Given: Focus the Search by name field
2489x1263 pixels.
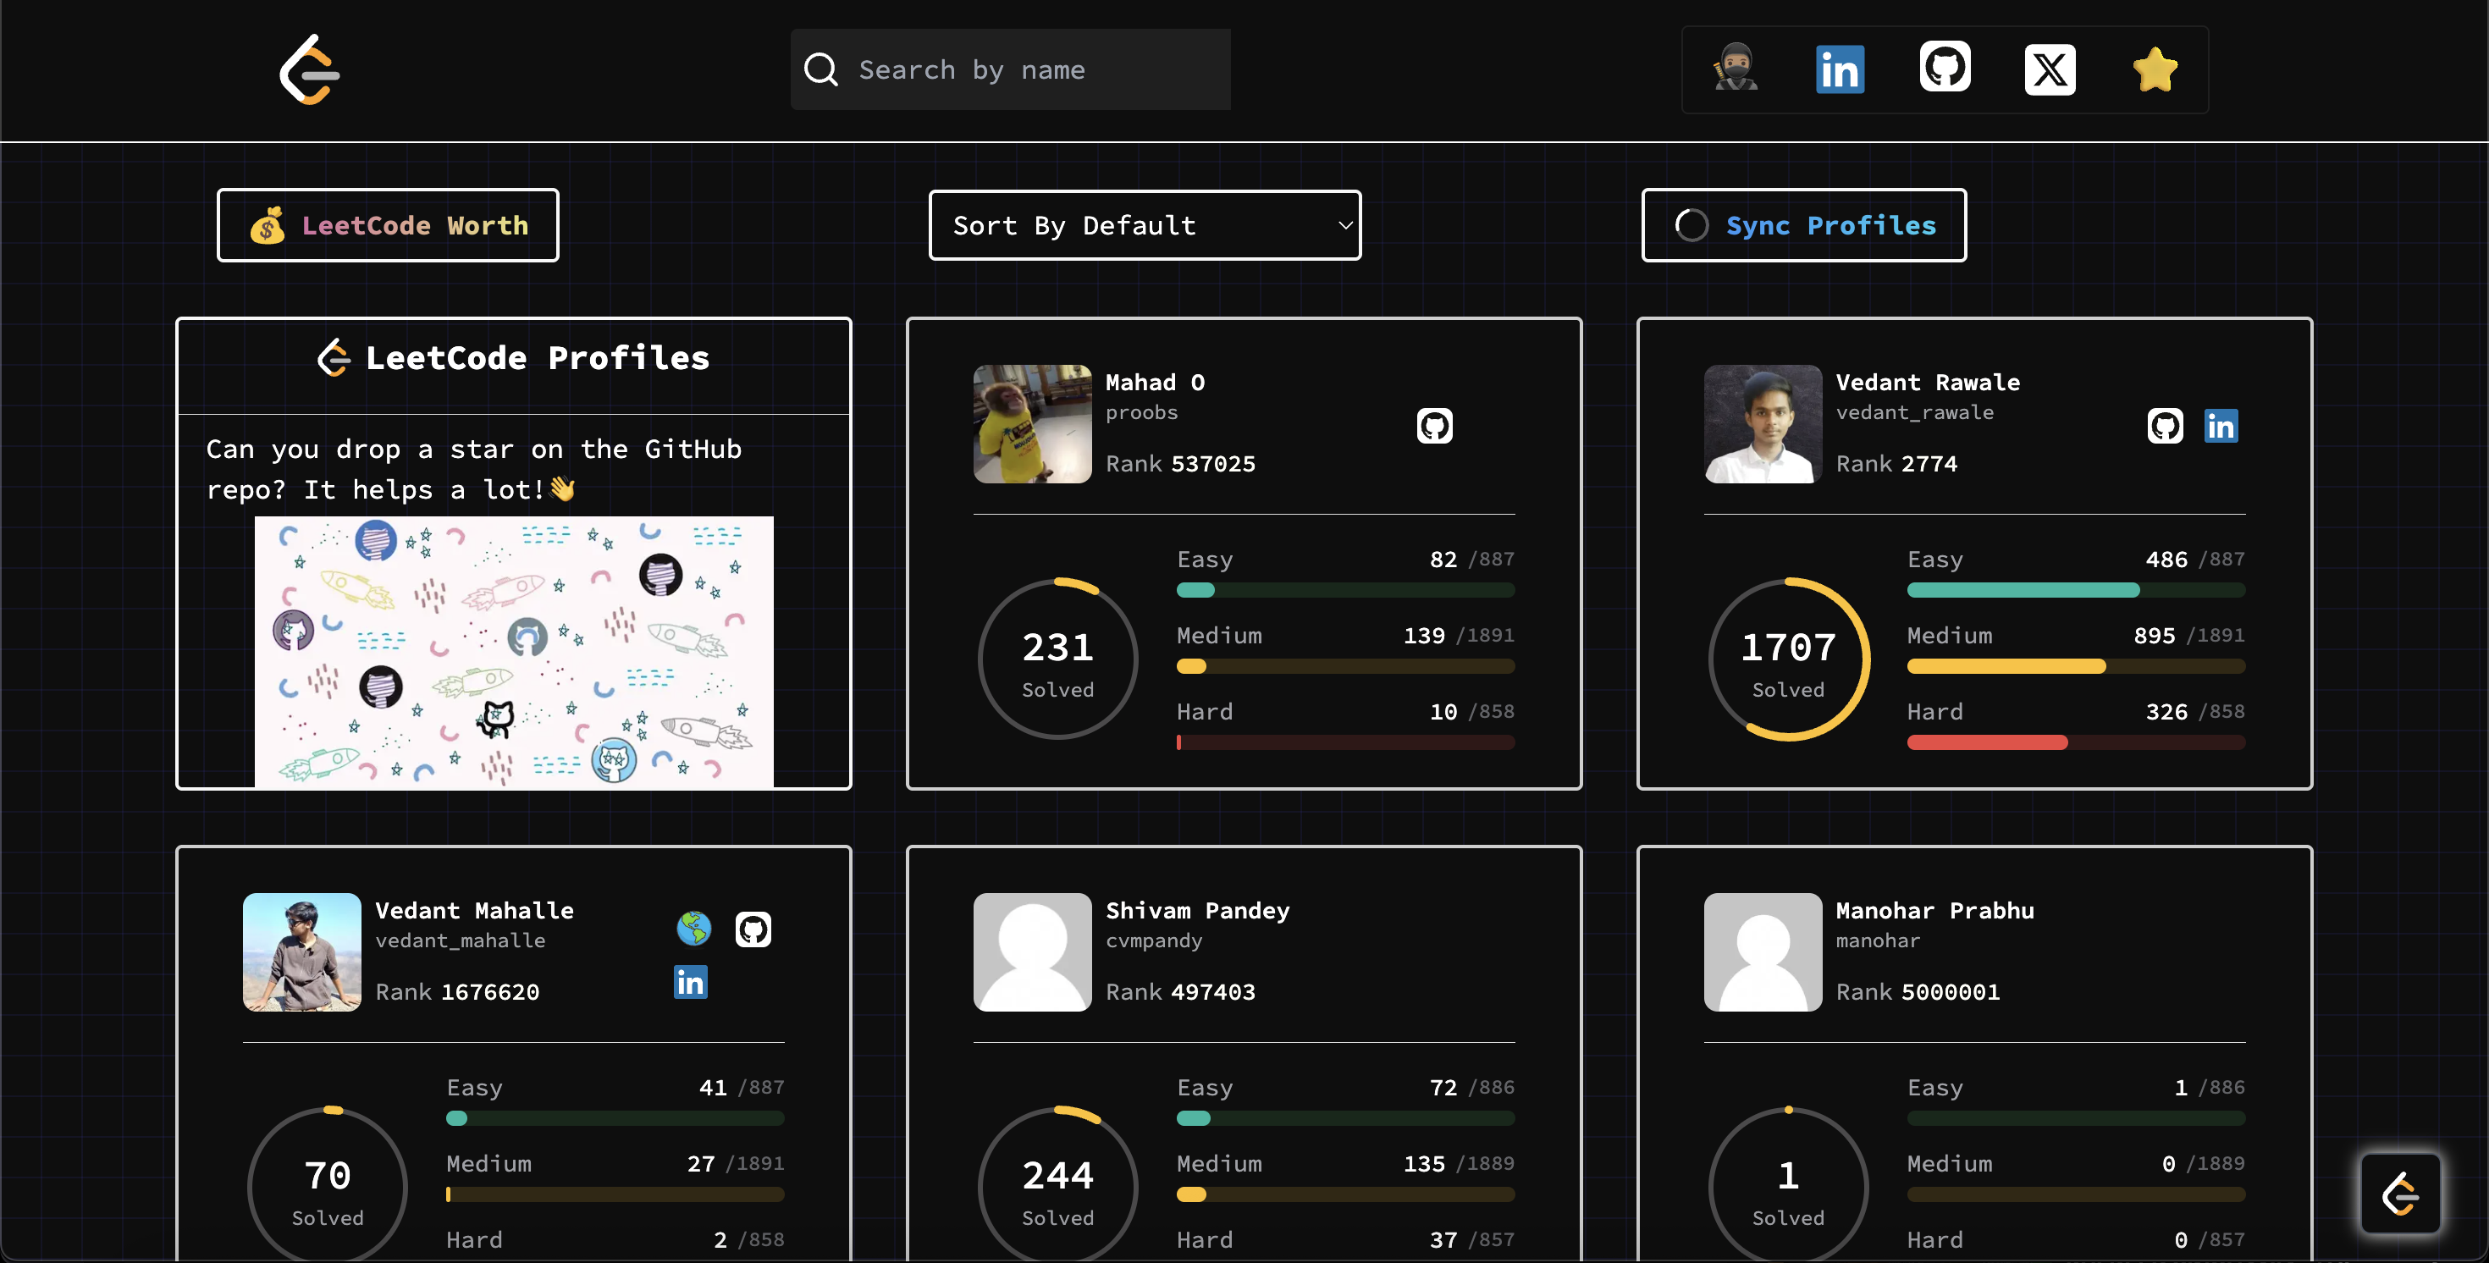Looking at the screenshot, I should (1011, 69).
